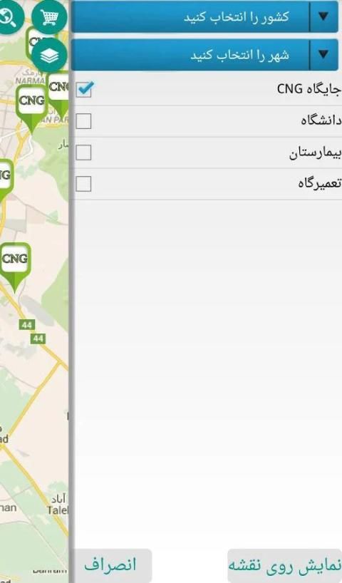
Task: Expand the city dropdown arrow
Action: click(323, 55)
